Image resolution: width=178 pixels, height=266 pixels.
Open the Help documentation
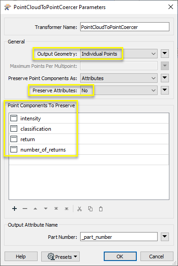click(x=21, y=256)
